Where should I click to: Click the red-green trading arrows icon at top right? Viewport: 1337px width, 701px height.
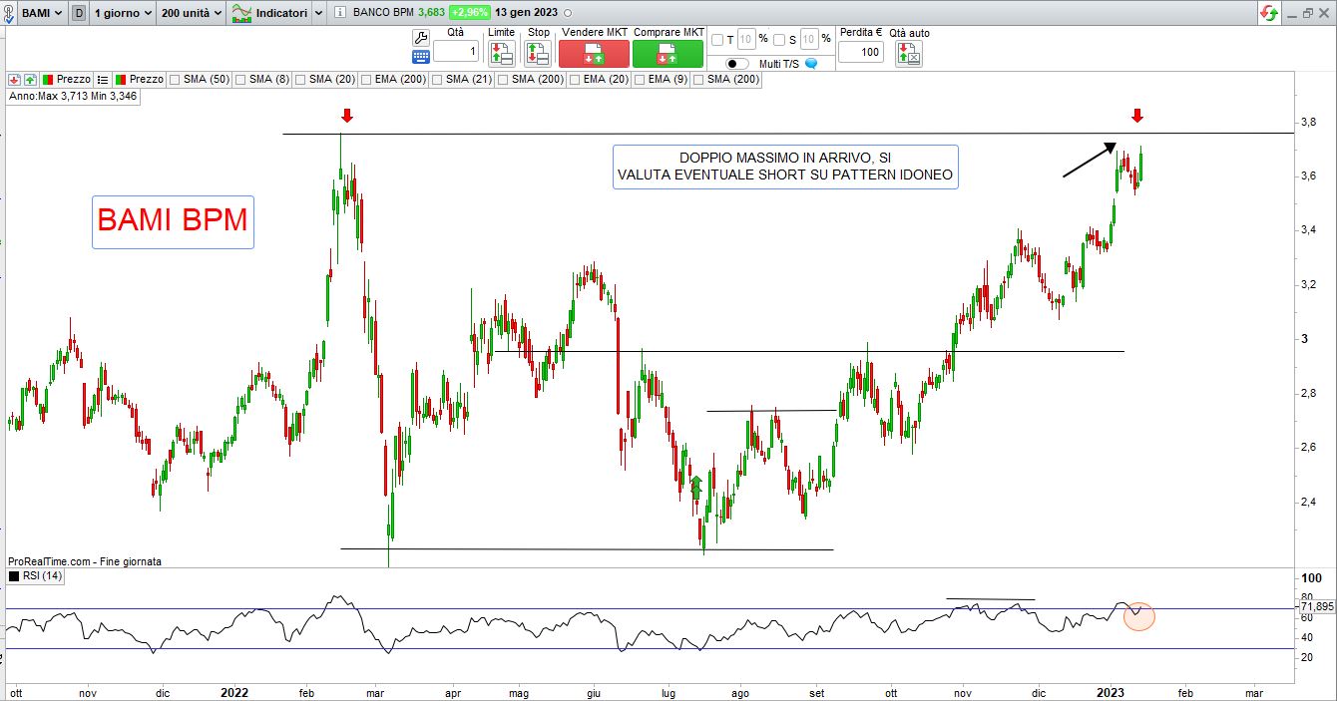pos(1269,13)
